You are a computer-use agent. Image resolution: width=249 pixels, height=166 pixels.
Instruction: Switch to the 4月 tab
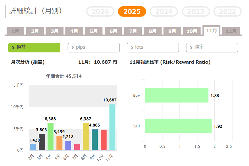pos(74,31)
